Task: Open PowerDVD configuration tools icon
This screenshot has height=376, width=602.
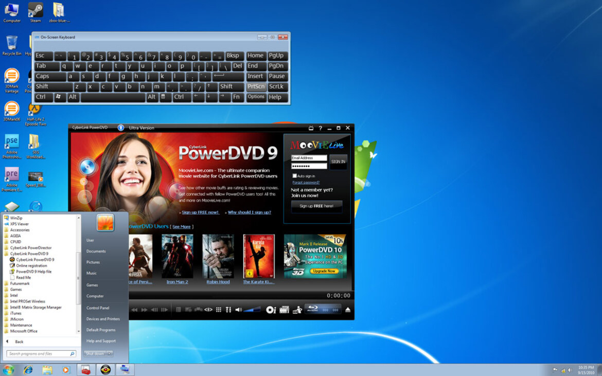Action: 228,310
